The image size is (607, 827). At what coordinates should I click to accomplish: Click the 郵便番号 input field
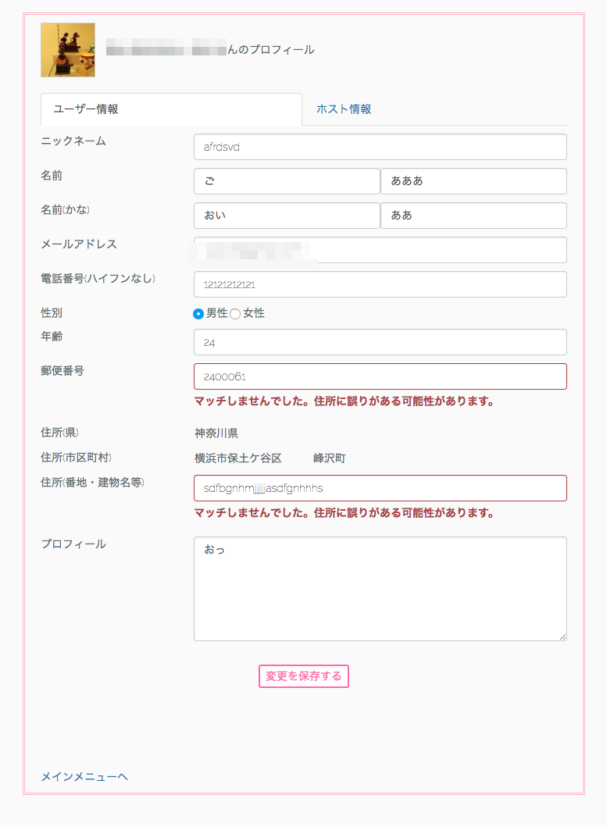(x=380, y=376)
